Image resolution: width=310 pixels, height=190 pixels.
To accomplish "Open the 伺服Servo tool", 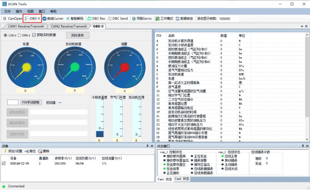I will coord(141,18).
